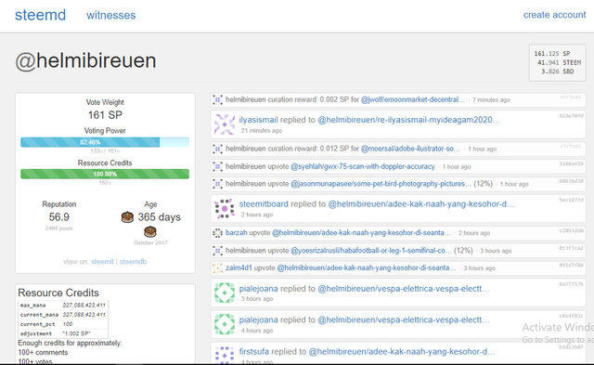Open @helmibireuen/re-ilyasismail-myideagam2020 link
Viewport: 594px width, 365px height.
(x=408, y=120)
